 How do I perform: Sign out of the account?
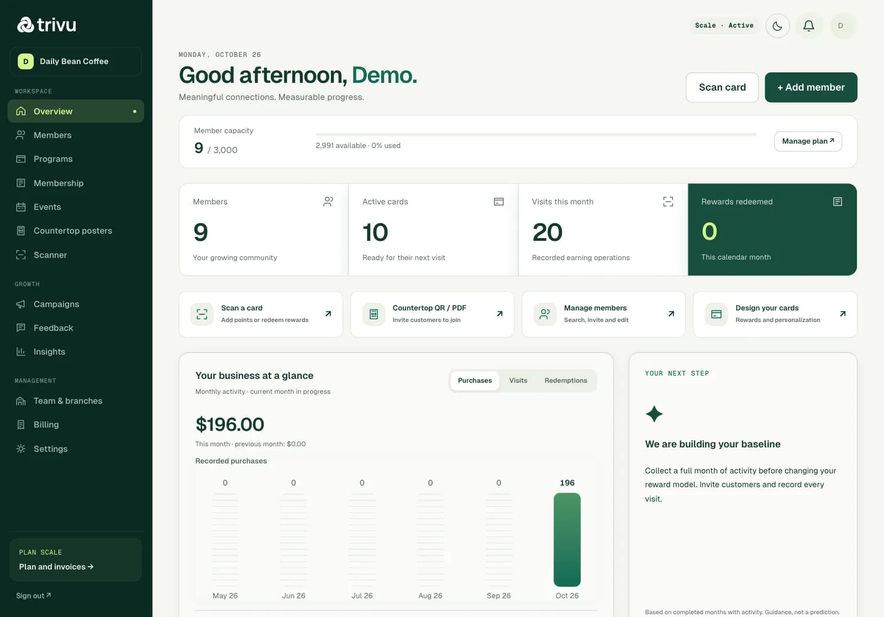pyautogui.click(x=33, y=595)
